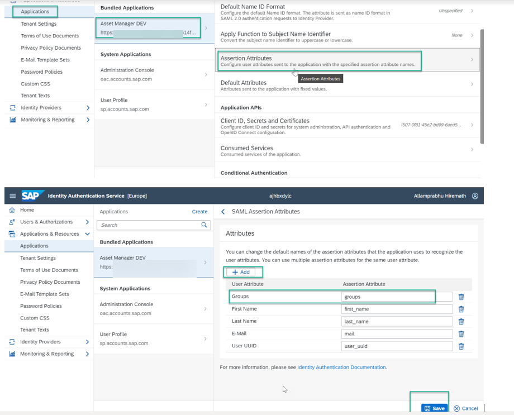Delete the E-Mail attribute row

[461, 334]
